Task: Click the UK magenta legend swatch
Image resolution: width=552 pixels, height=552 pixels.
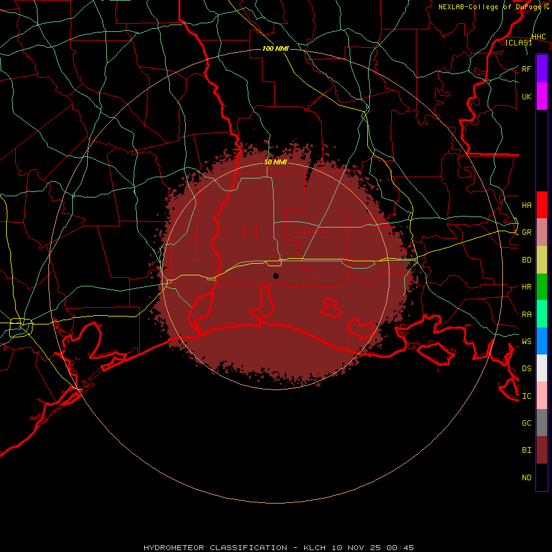Action: click(542, 96)
